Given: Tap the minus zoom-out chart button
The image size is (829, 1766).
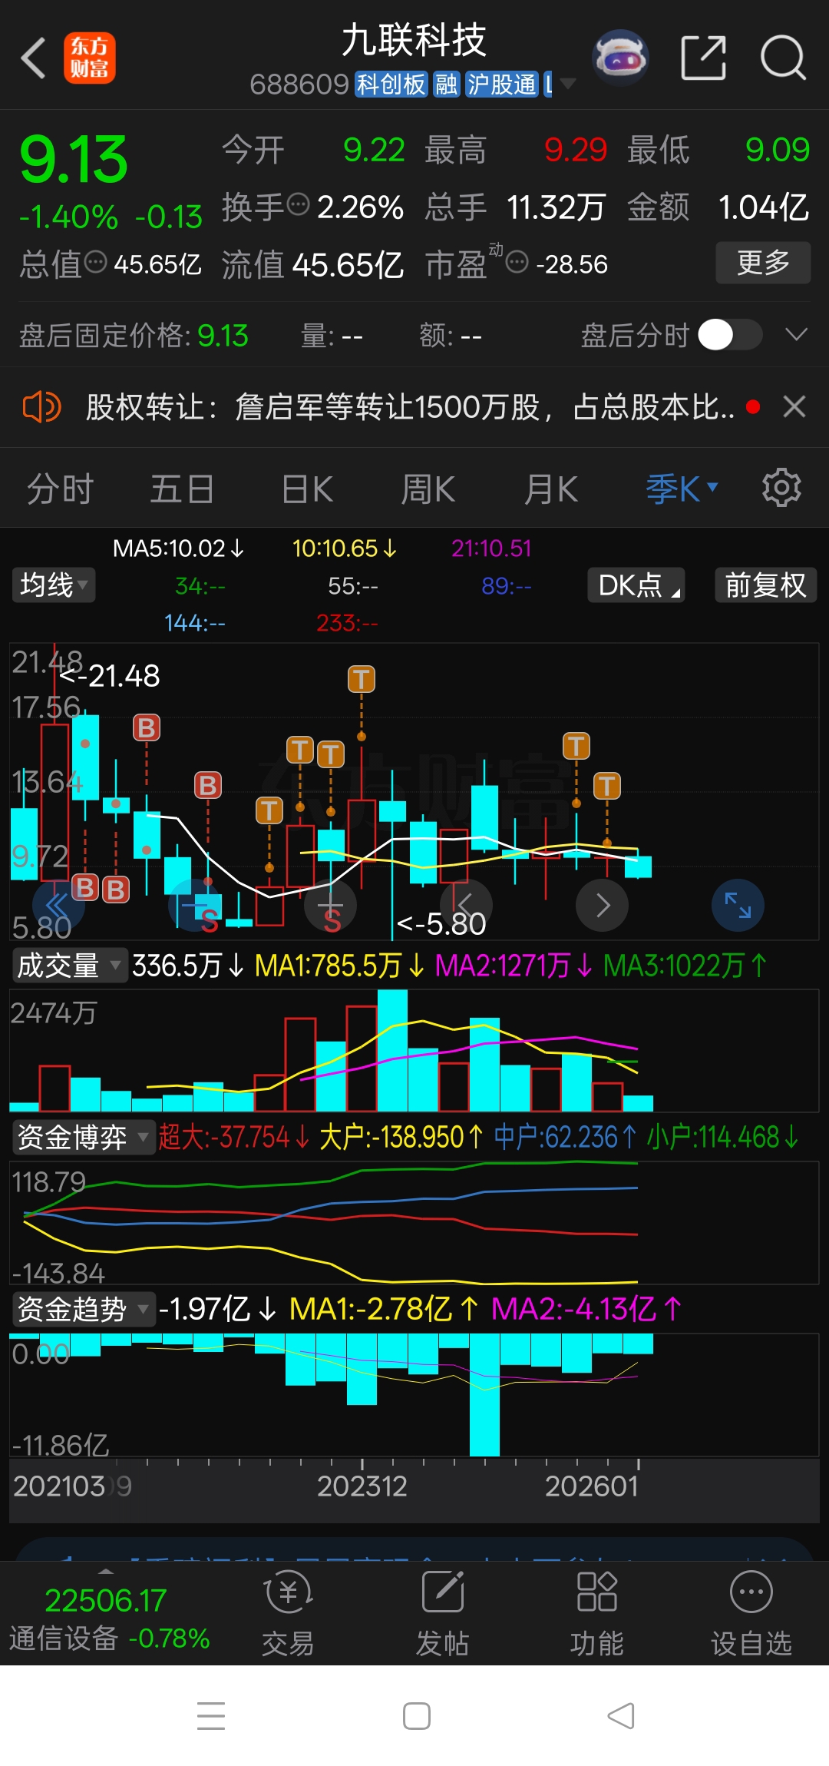Looking at the screenshot, I should tap(194, 906).
